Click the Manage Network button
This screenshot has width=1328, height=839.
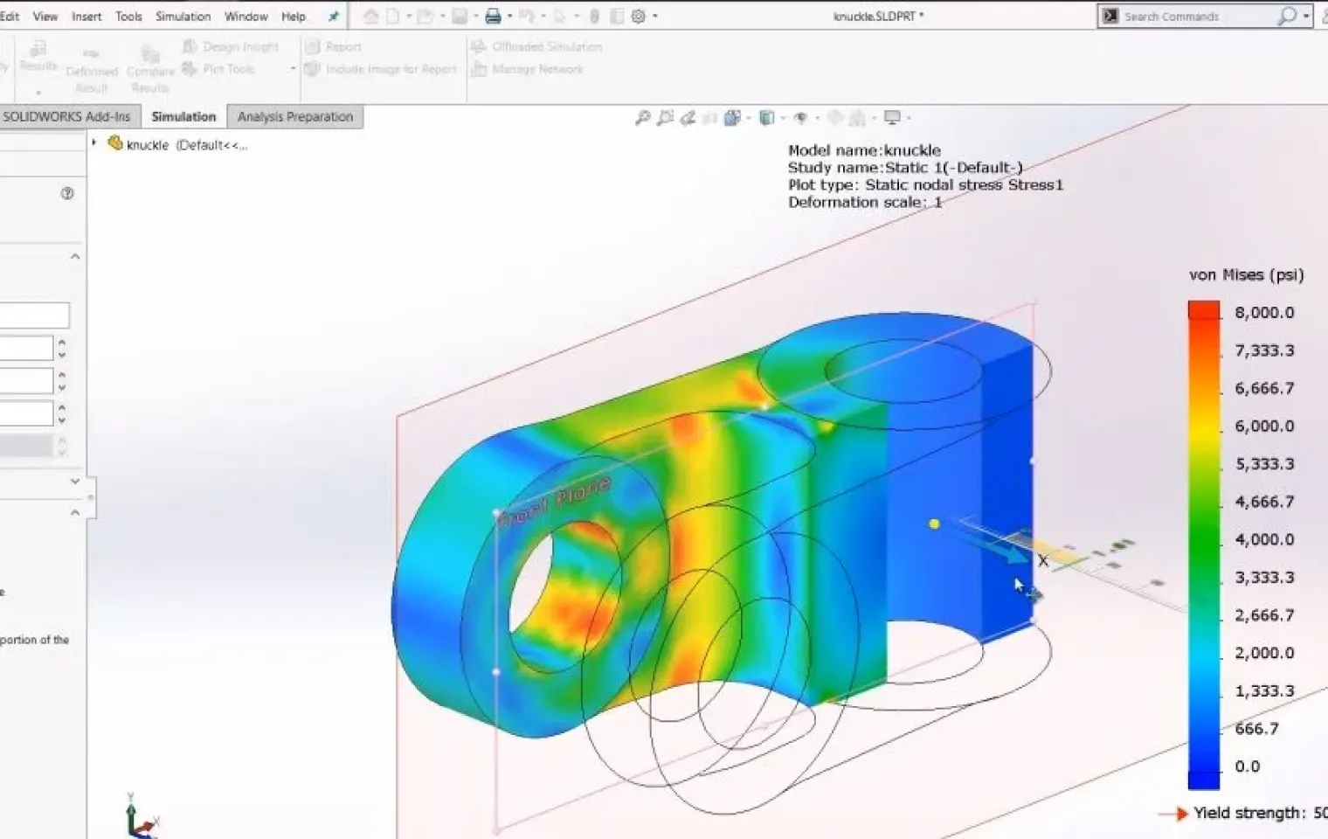(527, 69)
